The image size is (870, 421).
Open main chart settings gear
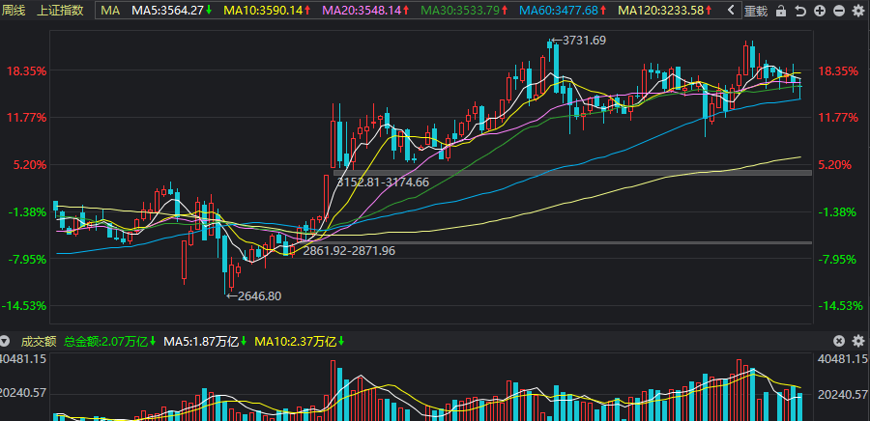tap(858, 11)
